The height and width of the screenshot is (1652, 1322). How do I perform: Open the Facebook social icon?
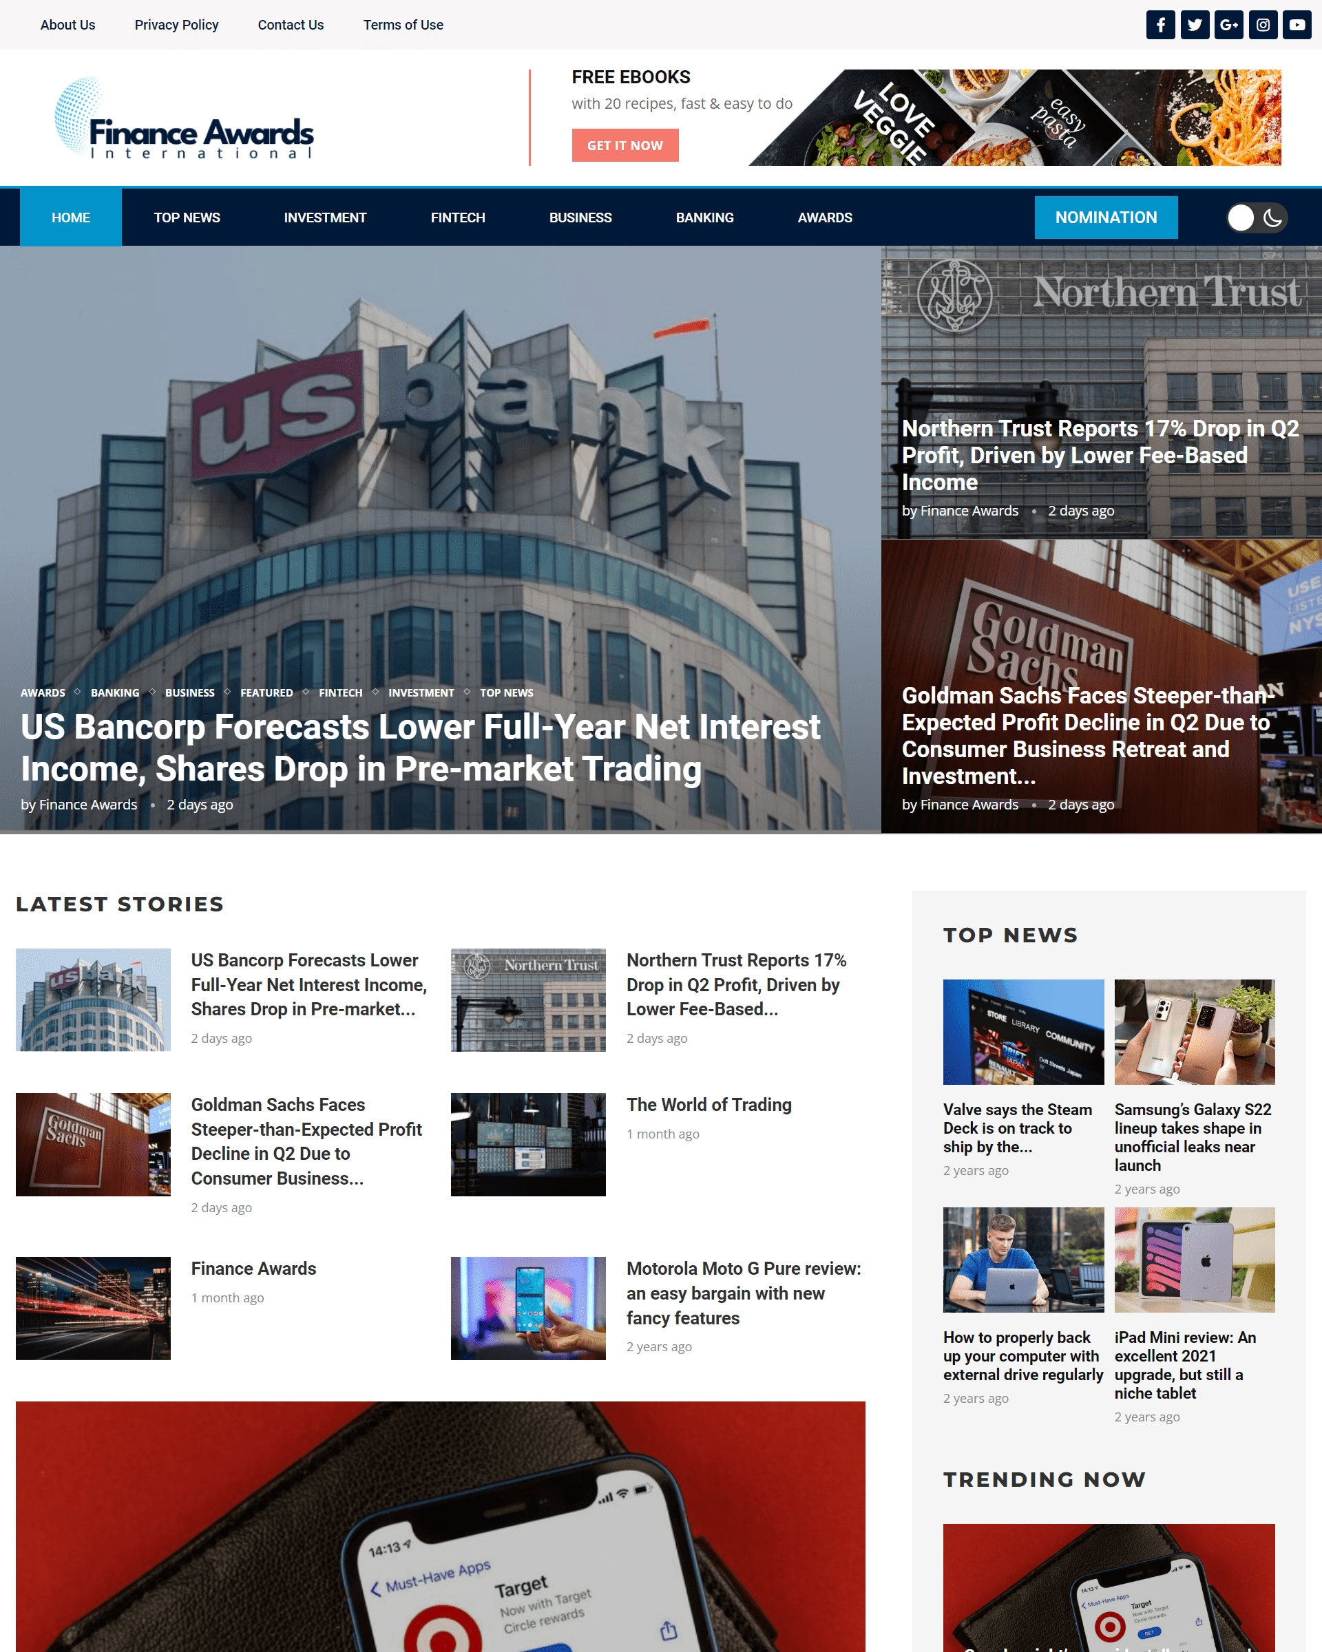[1160, 25]
